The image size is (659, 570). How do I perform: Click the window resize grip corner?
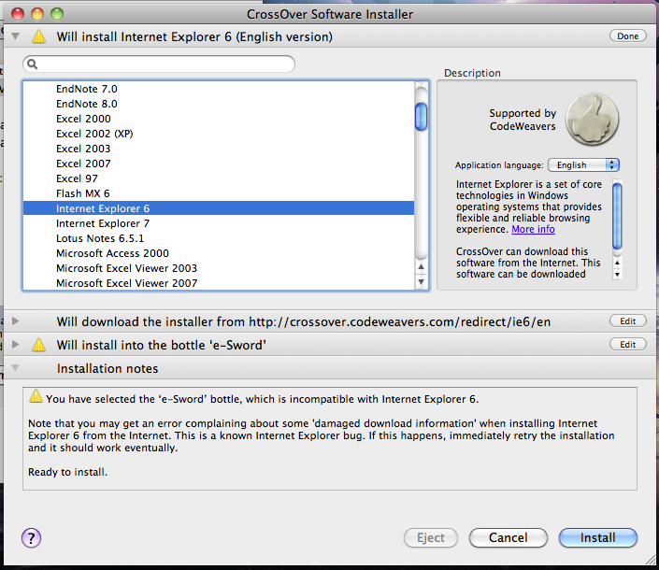click(650, 560)
